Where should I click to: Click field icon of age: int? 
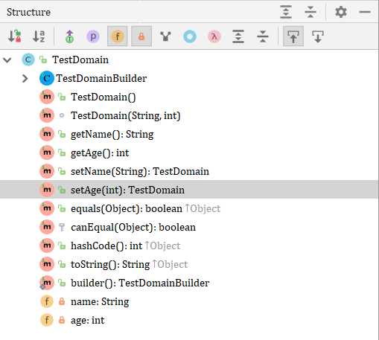(47, 320)
